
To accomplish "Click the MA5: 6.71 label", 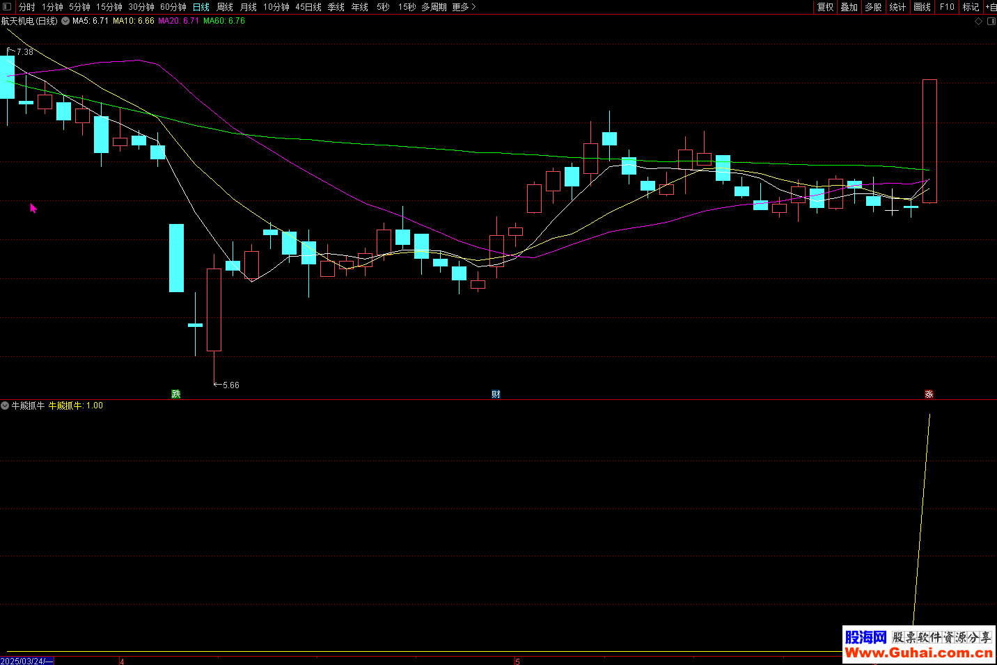I will click(x=91, y=21).
